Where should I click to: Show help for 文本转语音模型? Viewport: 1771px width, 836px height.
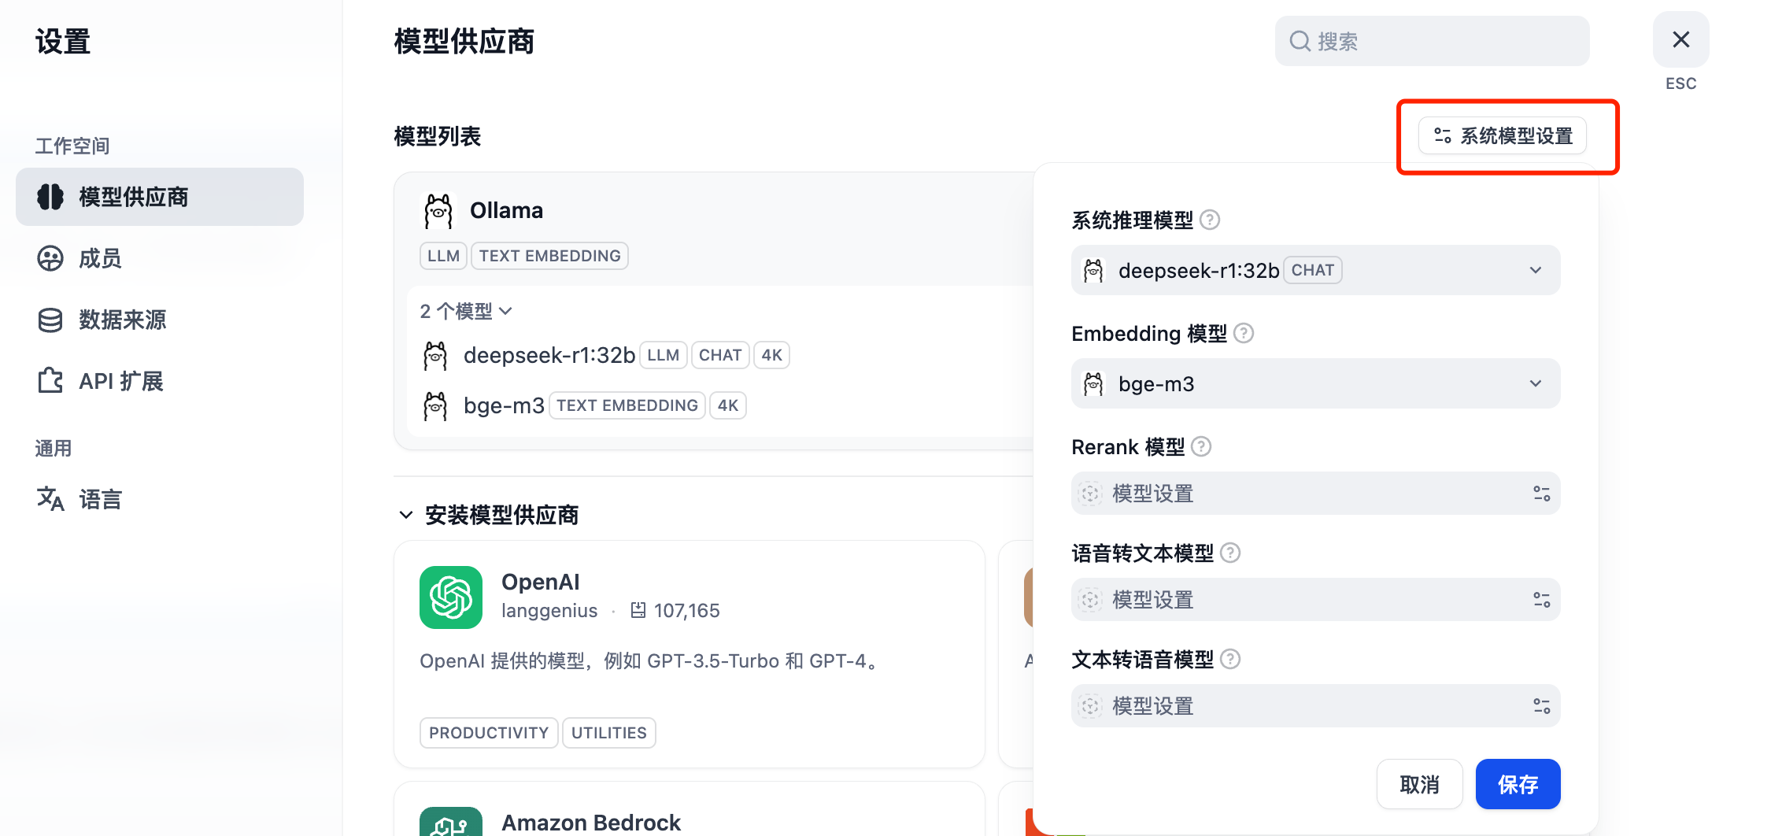coord(1230,659)
